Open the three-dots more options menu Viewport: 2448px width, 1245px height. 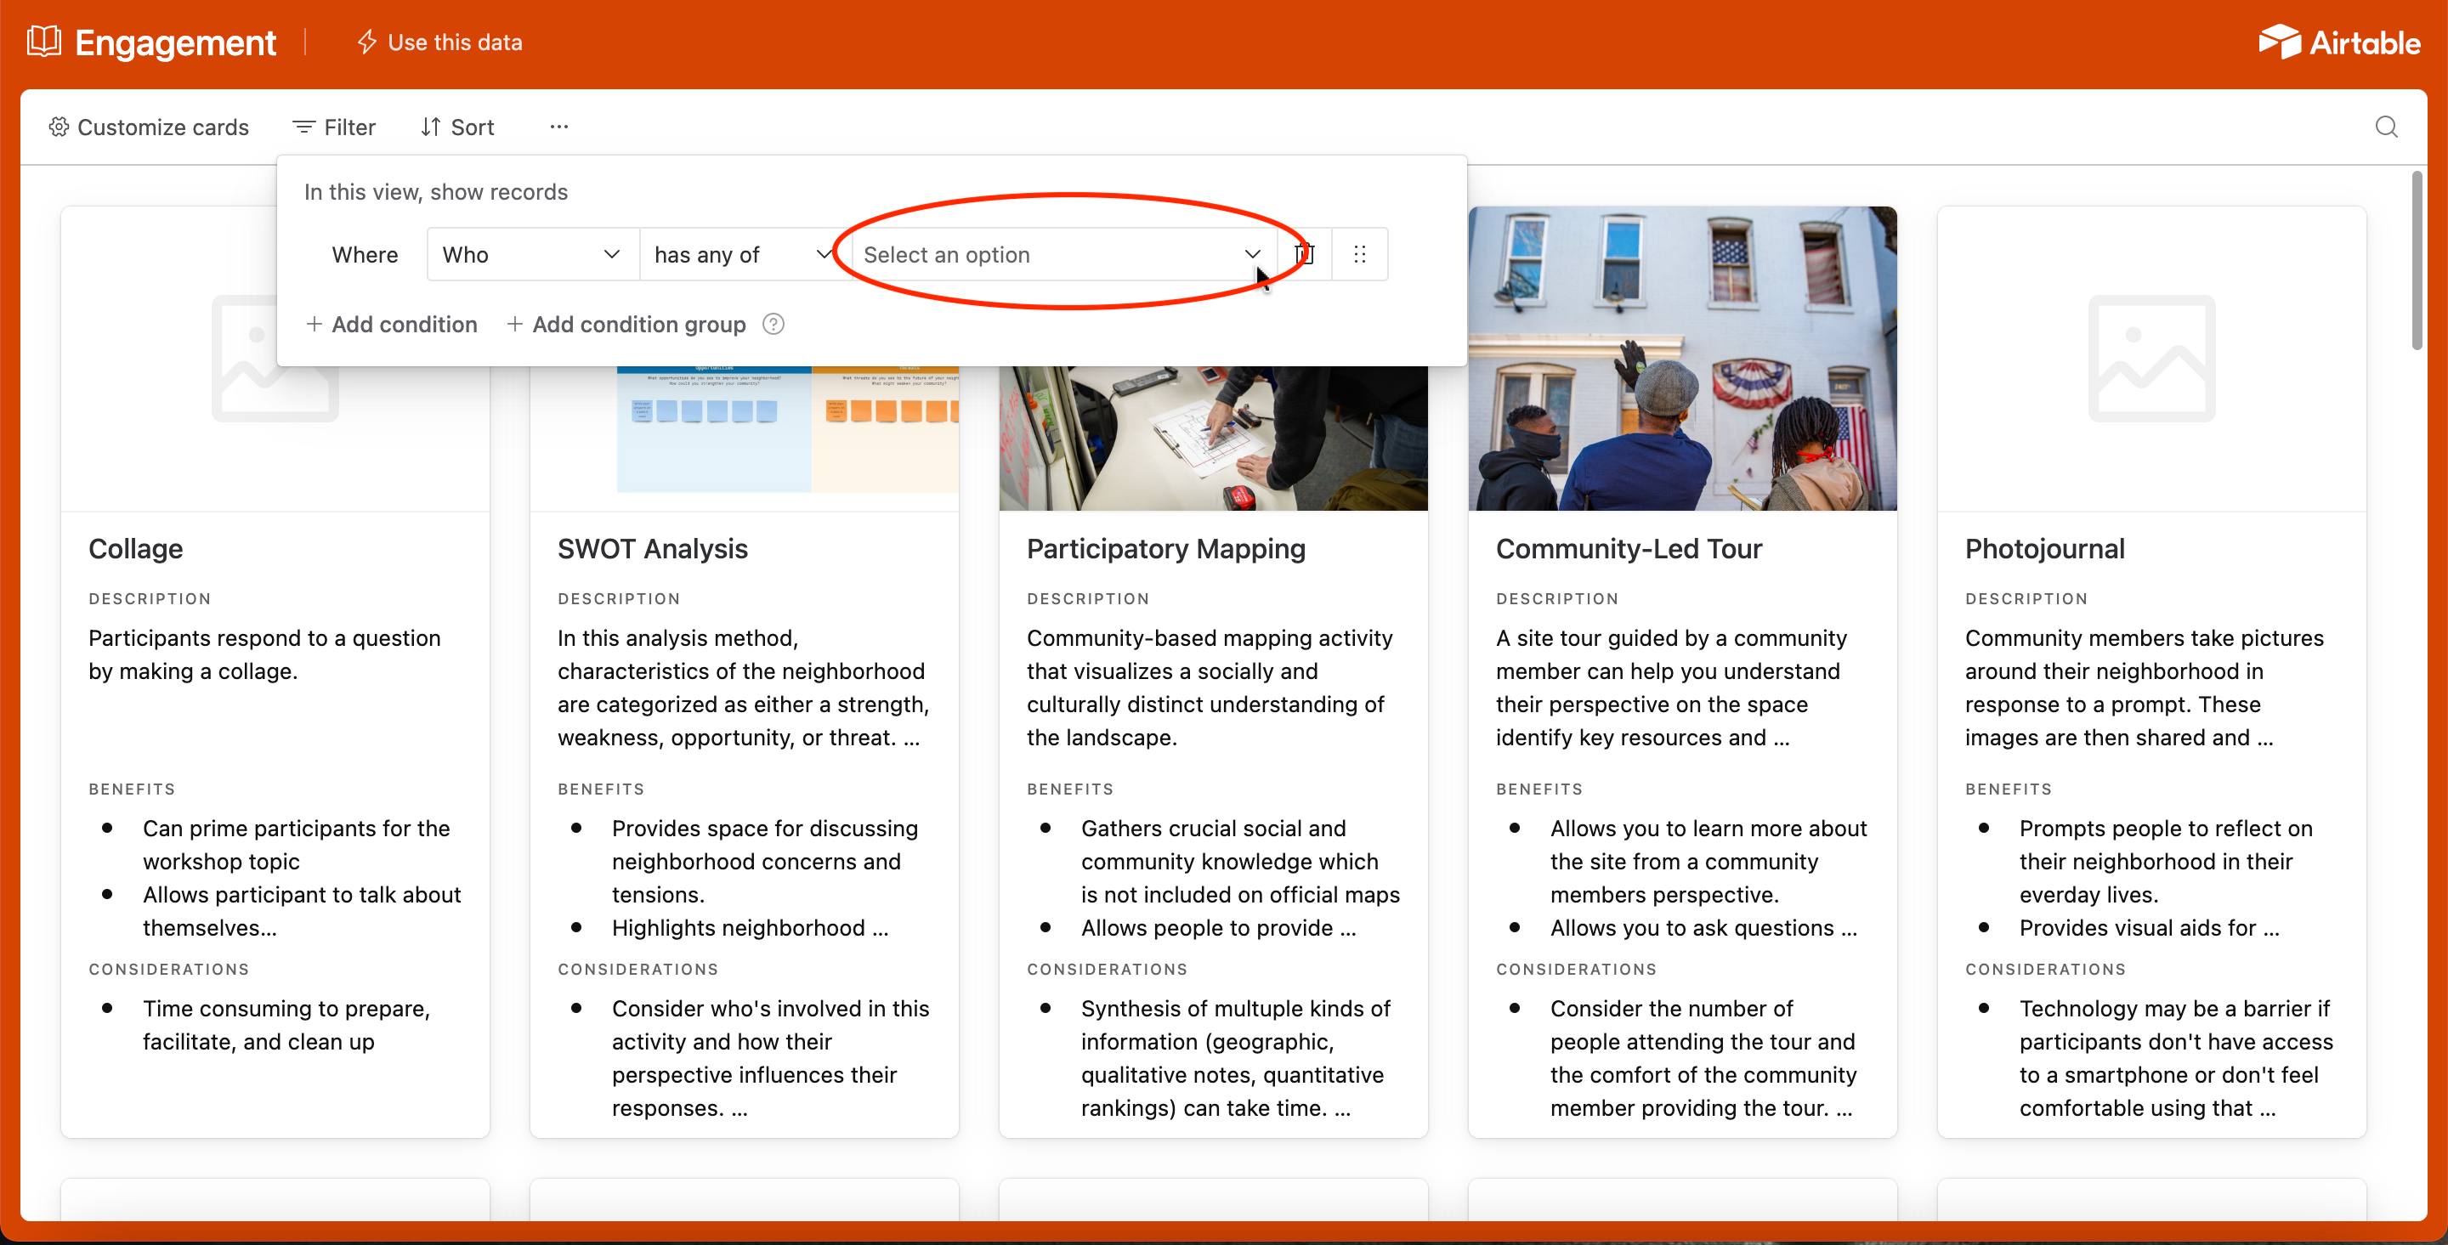pos(558,127)
